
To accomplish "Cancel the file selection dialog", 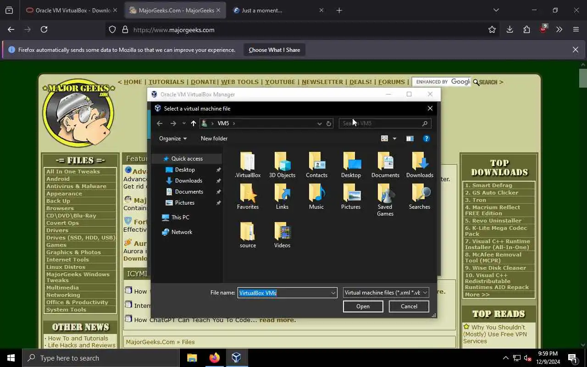I will pos(409,306).
